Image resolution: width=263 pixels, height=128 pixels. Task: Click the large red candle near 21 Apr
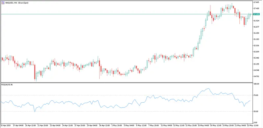tap(35, 72)
